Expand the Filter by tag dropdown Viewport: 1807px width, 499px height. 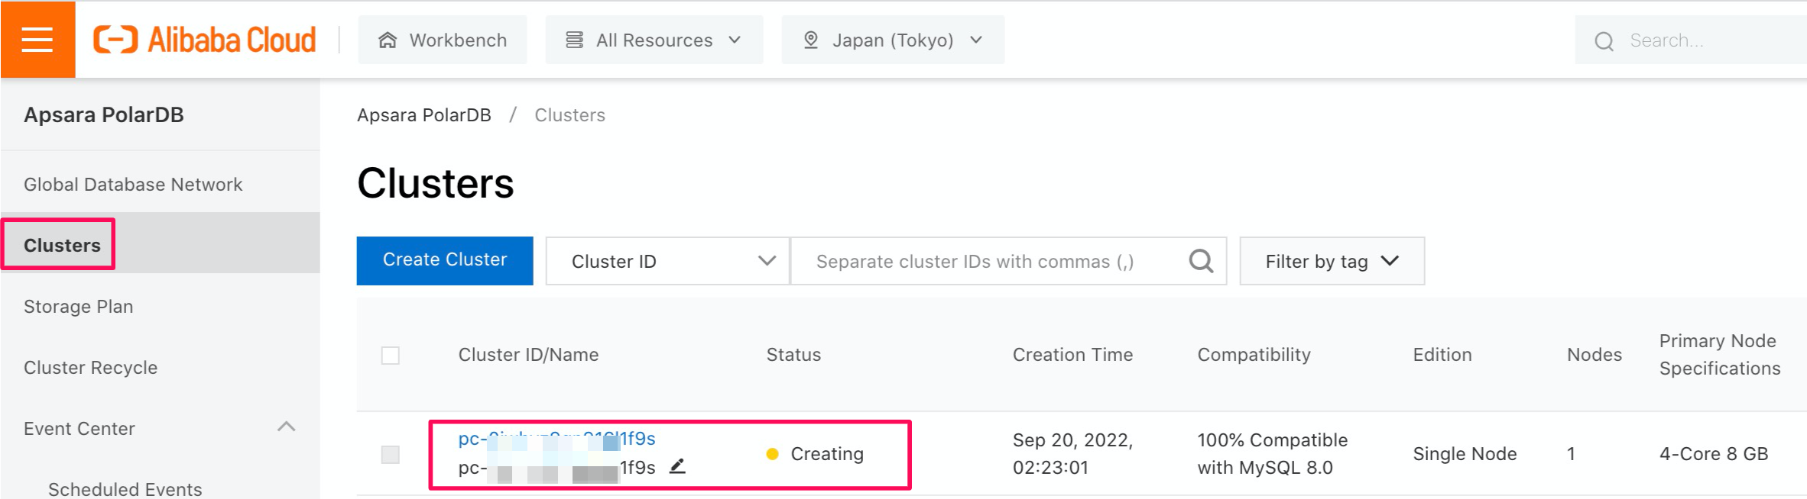click(1332, 261)
